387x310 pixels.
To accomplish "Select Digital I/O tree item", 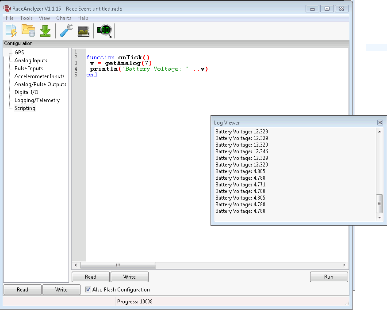I will (x=27, y=92).
